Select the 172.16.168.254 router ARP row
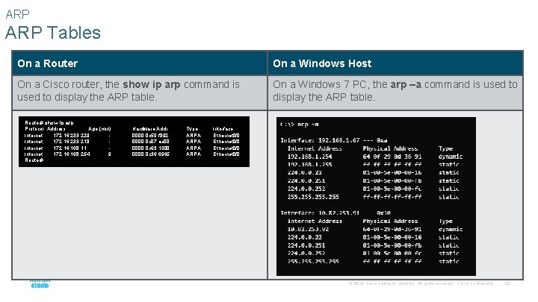 132,154
